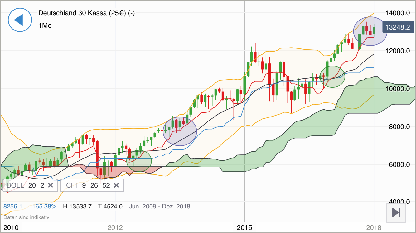Viewport: 416px width, 233px height.
Task: Navigate back using the blue arrow icon
Action: point(20,20)
